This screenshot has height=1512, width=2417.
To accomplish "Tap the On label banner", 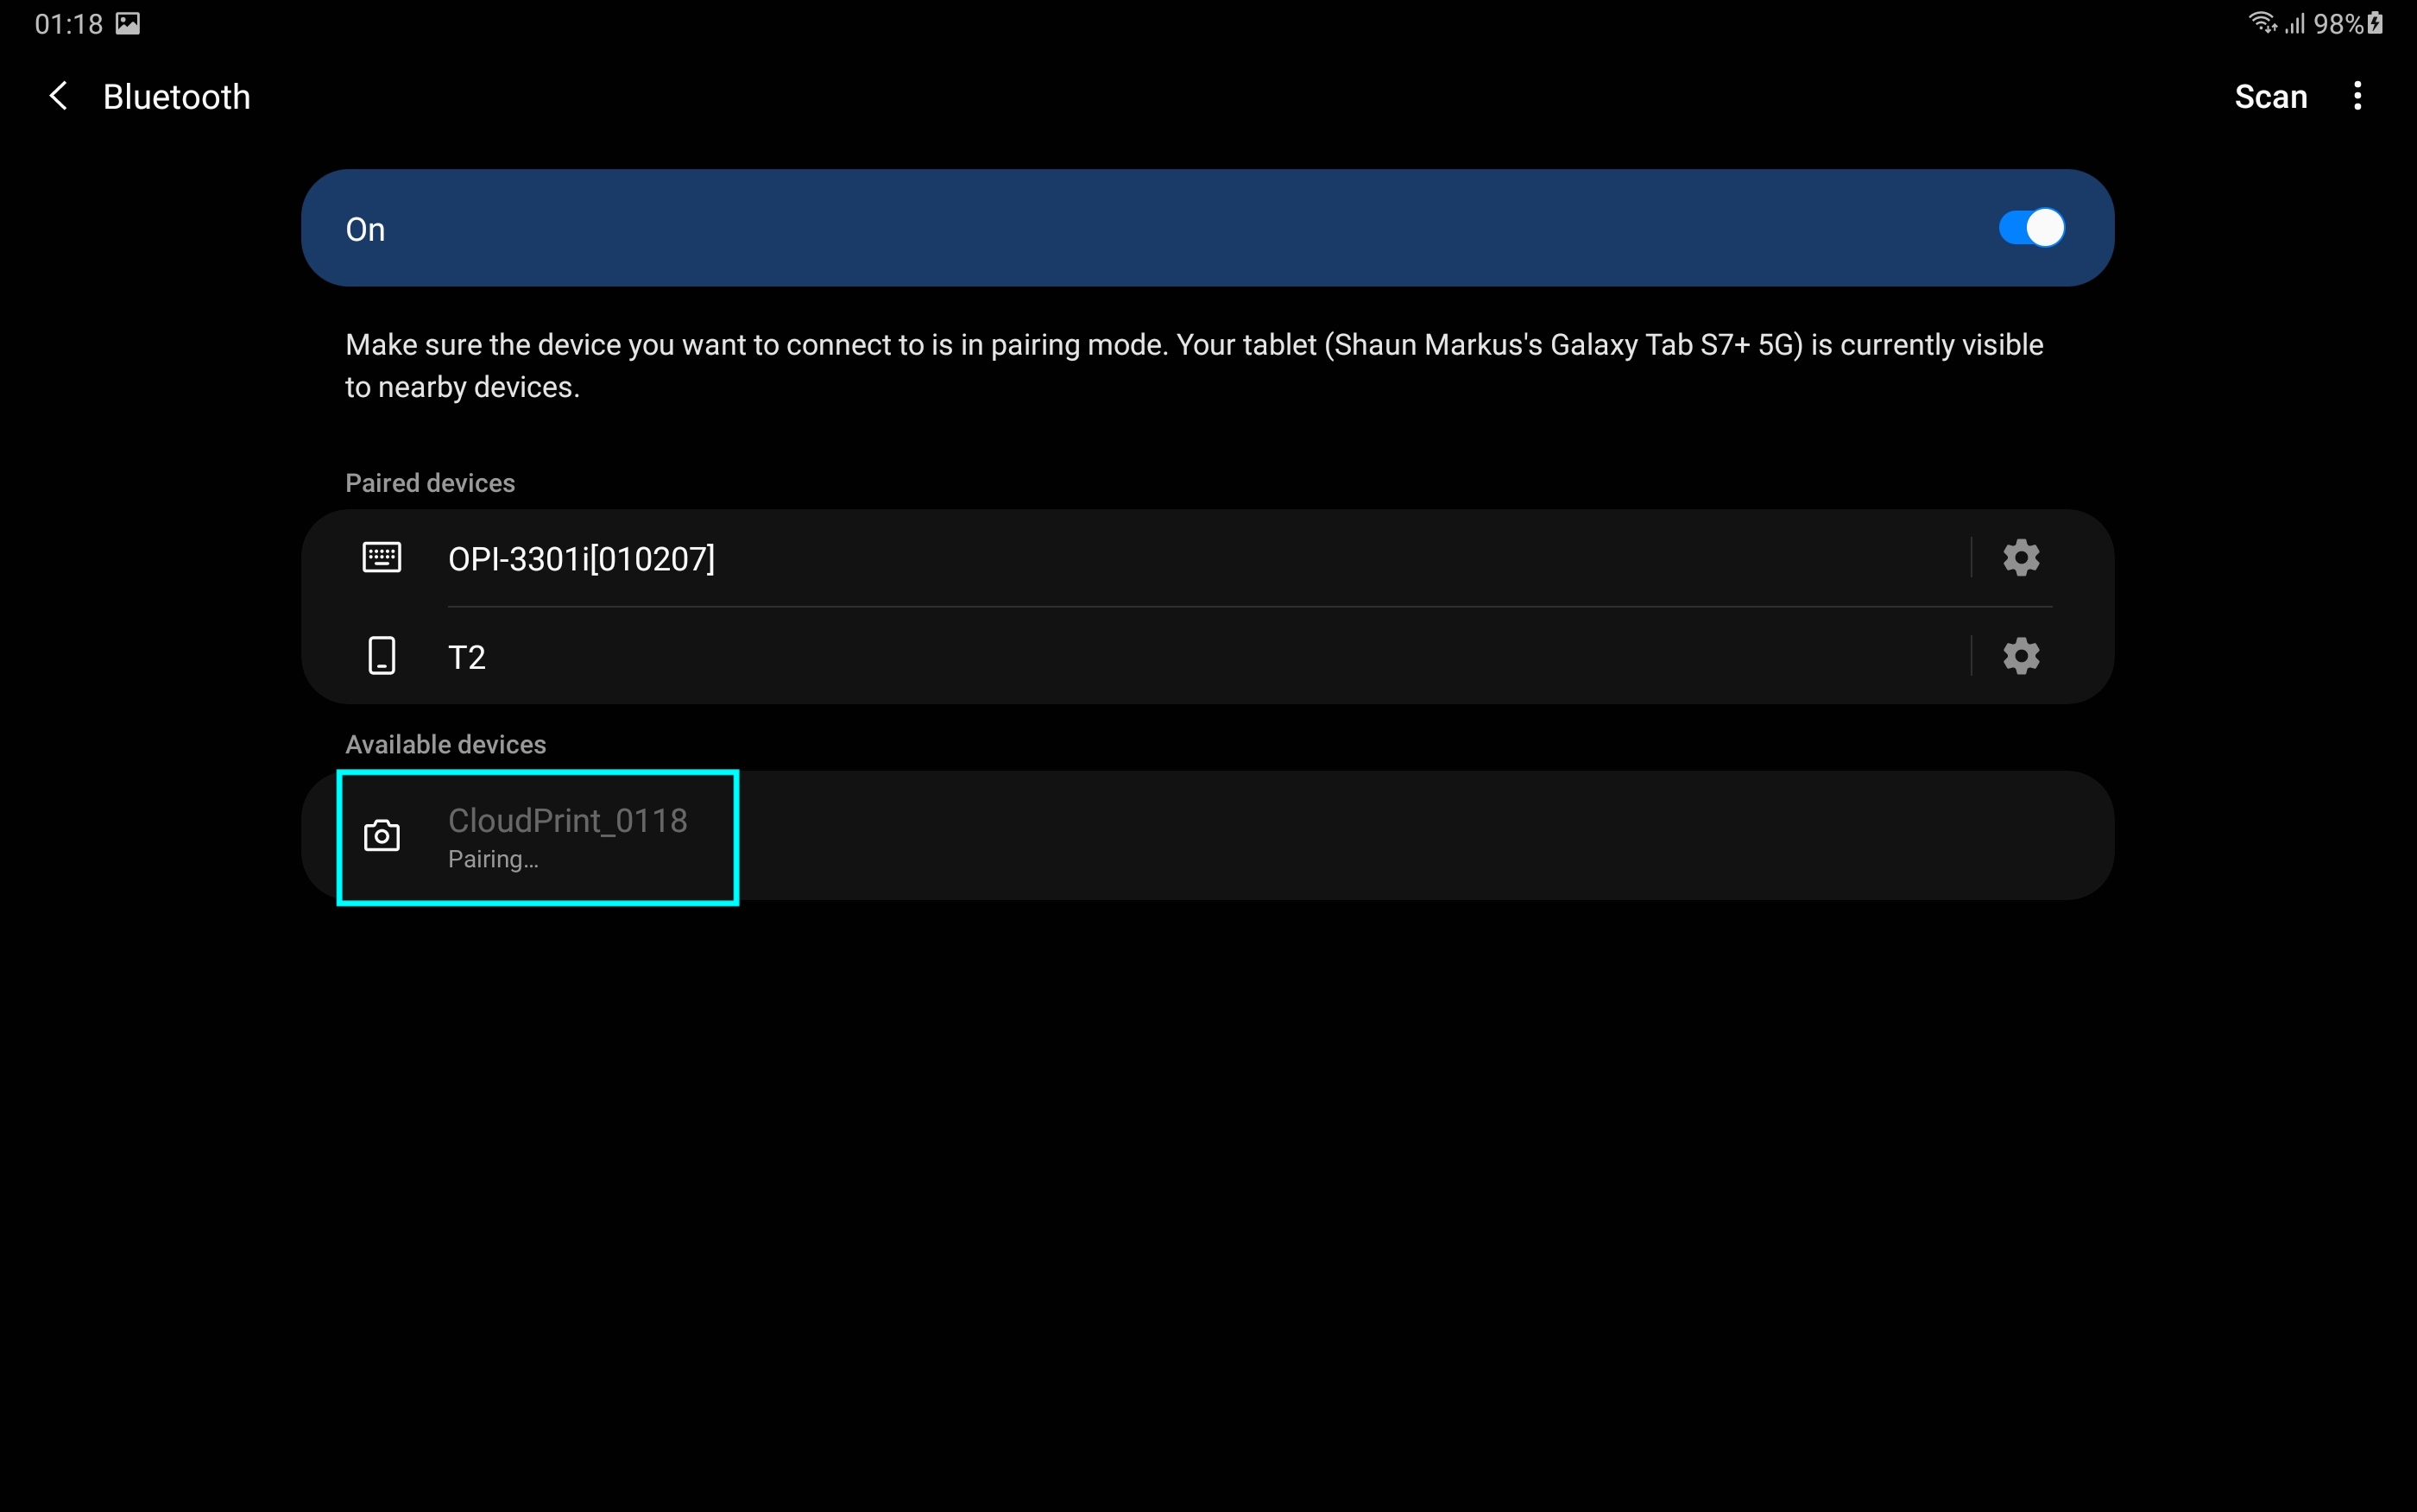I will point(366,229).
